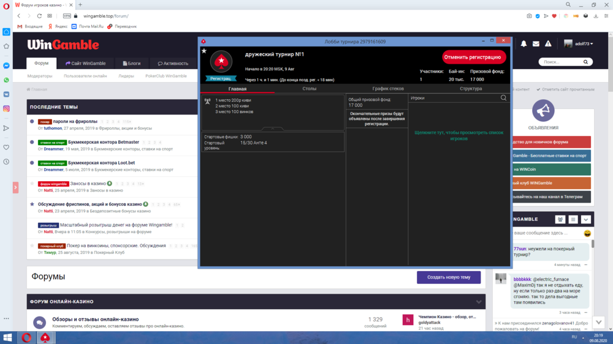613x344 pixels.
Task: Submit forum search magnifier
Action: [585, 62]
